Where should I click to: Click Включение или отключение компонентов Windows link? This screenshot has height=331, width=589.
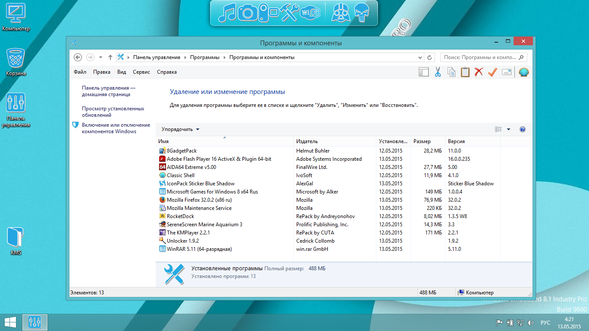tap(116, 128)
